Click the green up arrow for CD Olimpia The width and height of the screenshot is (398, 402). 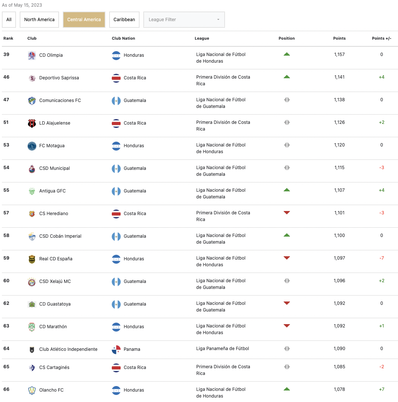(x=287, y=55)
